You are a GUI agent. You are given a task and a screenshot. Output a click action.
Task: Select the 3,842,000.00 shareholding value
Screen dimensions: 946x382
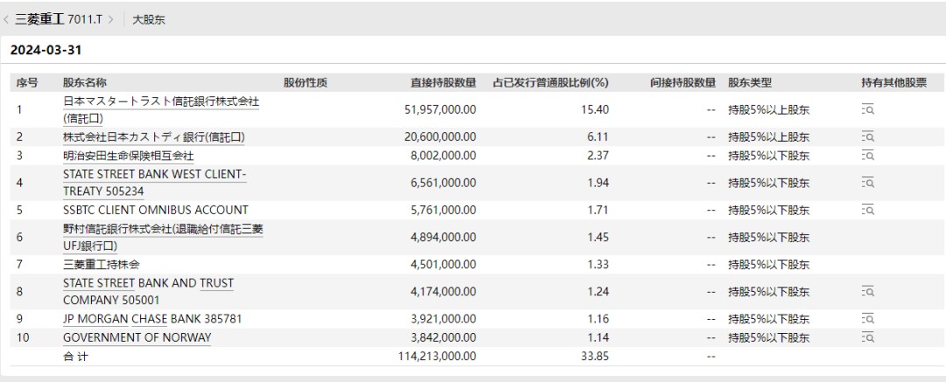tap(443, 337)
